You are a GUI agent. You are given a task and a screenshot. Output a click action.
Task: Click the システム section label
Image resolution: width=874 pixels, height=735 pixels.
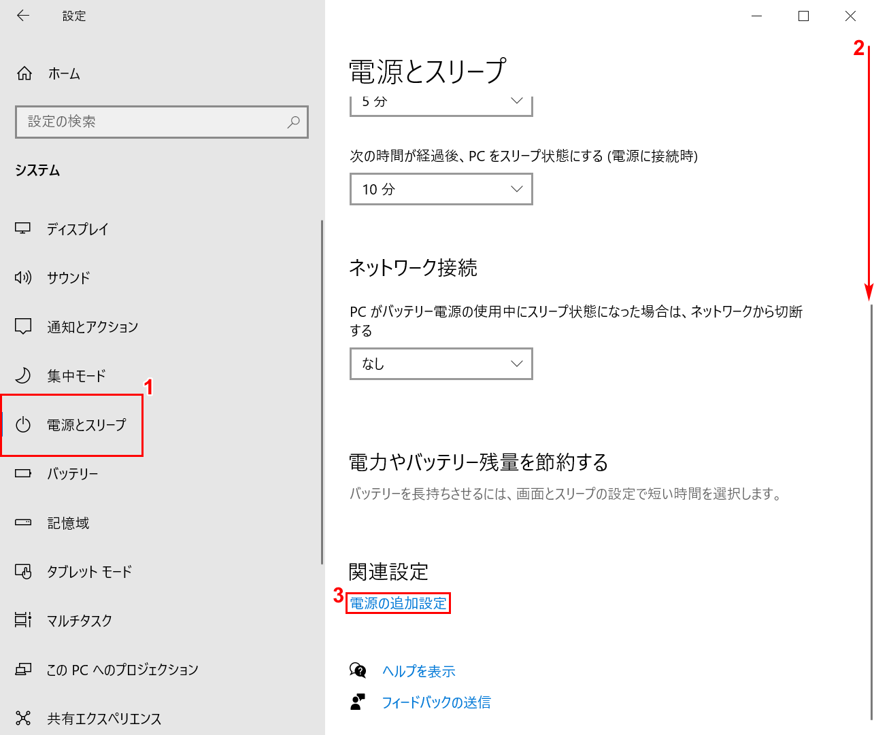point(38,171)
